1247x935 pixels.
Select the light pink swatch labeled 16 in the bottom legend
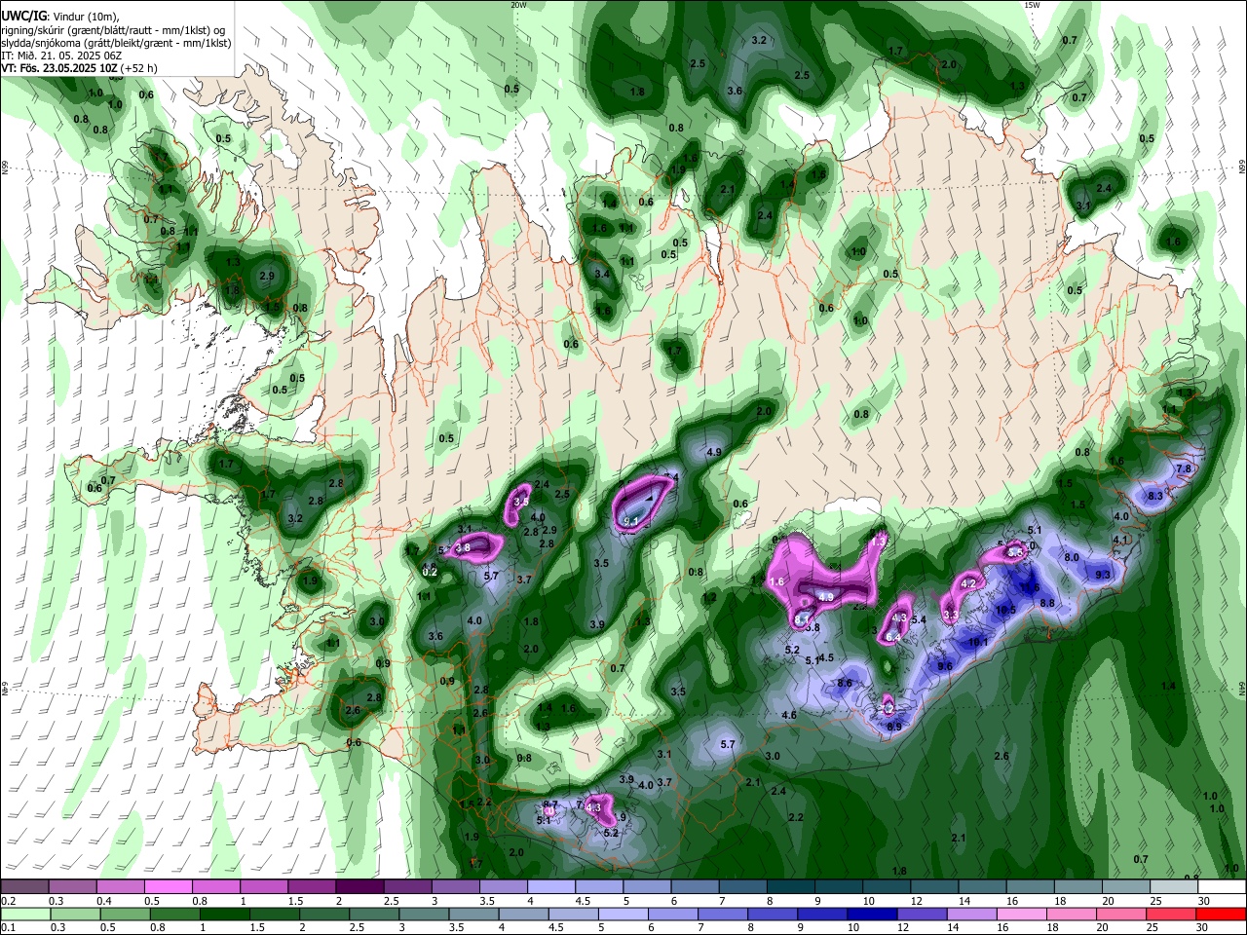click(1022, 915)
